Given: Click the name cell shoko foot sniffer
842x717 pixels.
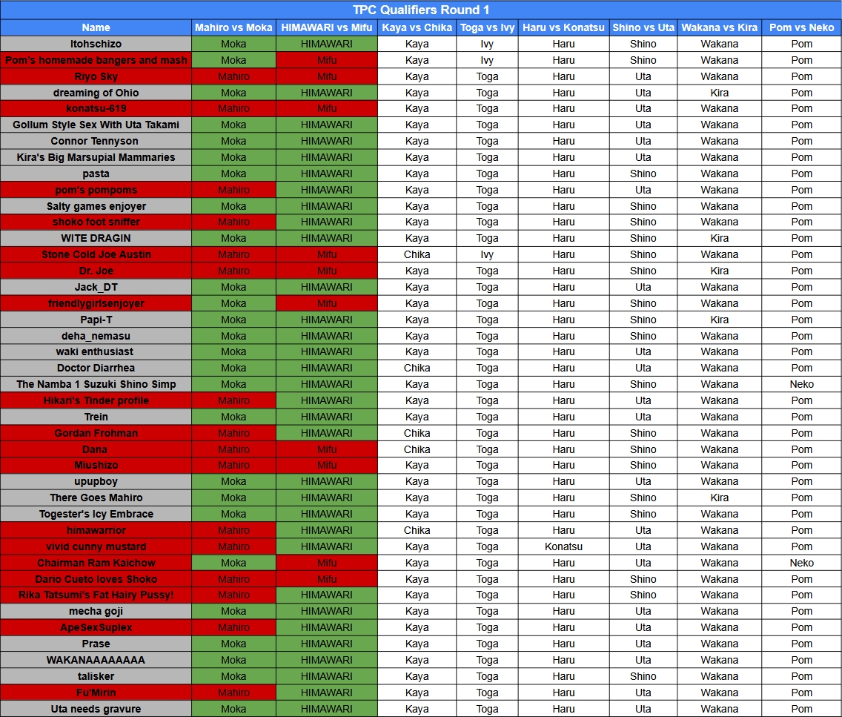Looking at the screenshot, I should 96,222.
